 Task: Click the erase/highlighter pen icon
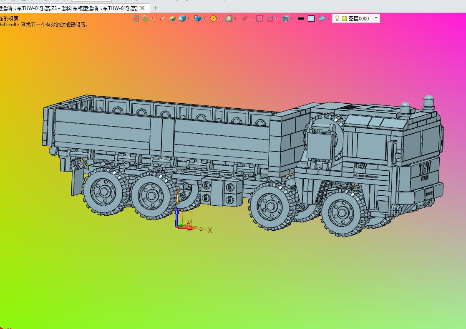[x=162, y=19]
